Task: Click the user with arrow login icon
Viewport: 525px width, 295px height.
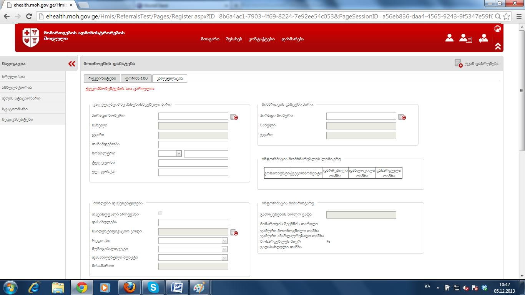Action: pos(483,38)
